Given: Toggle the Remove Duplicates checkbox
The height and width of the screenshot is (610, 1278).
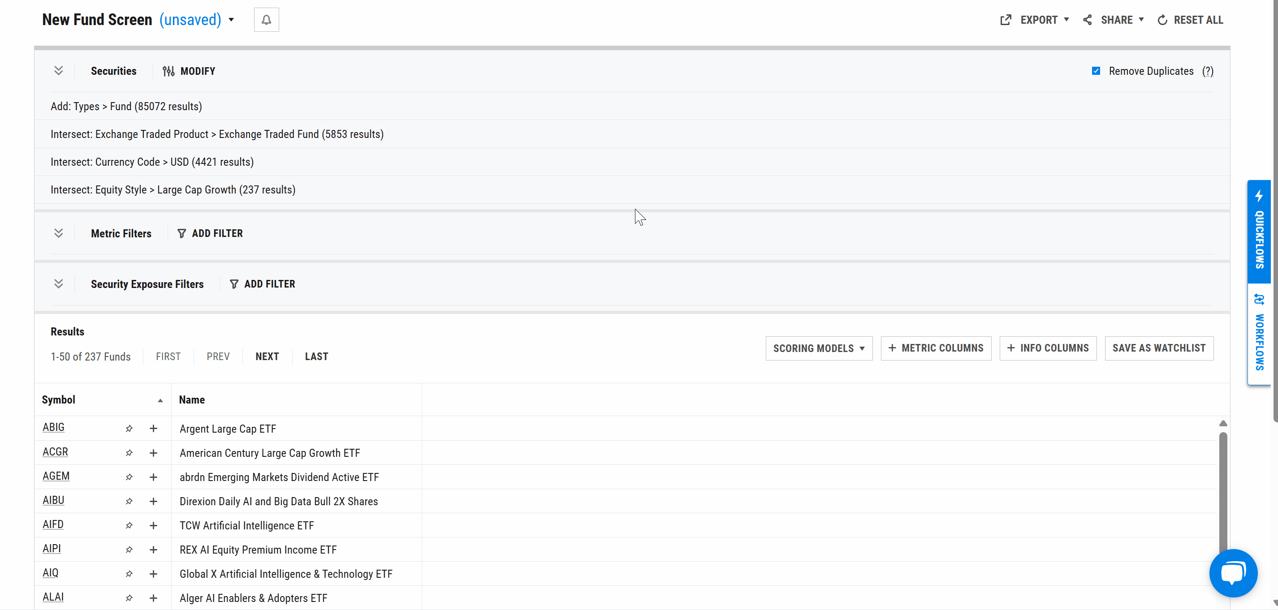Looking at the screenshot, I should pyautogui.click(x=1096, y=71).
